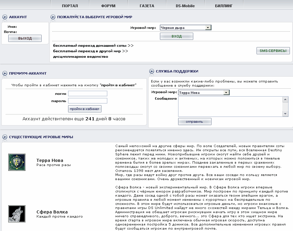Click the Раса против расы subtitle
This screenshot has height=231, width=293.
point(54,165)
